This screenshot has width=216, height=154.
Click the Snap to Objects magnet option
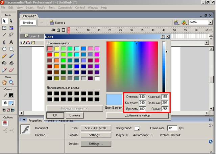5,123
